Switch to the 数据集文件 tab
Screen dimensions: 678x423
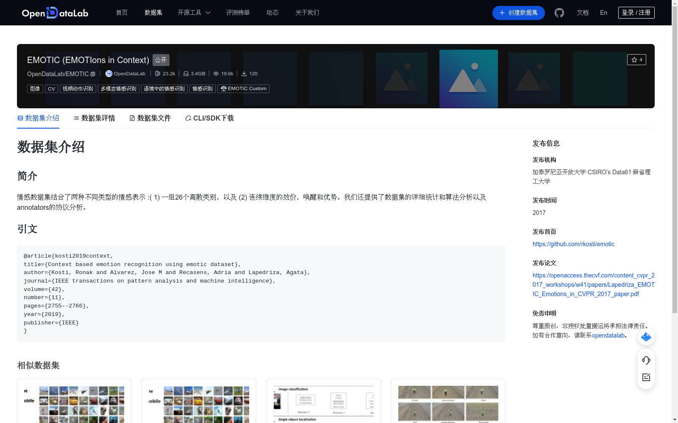coord(150,118)
